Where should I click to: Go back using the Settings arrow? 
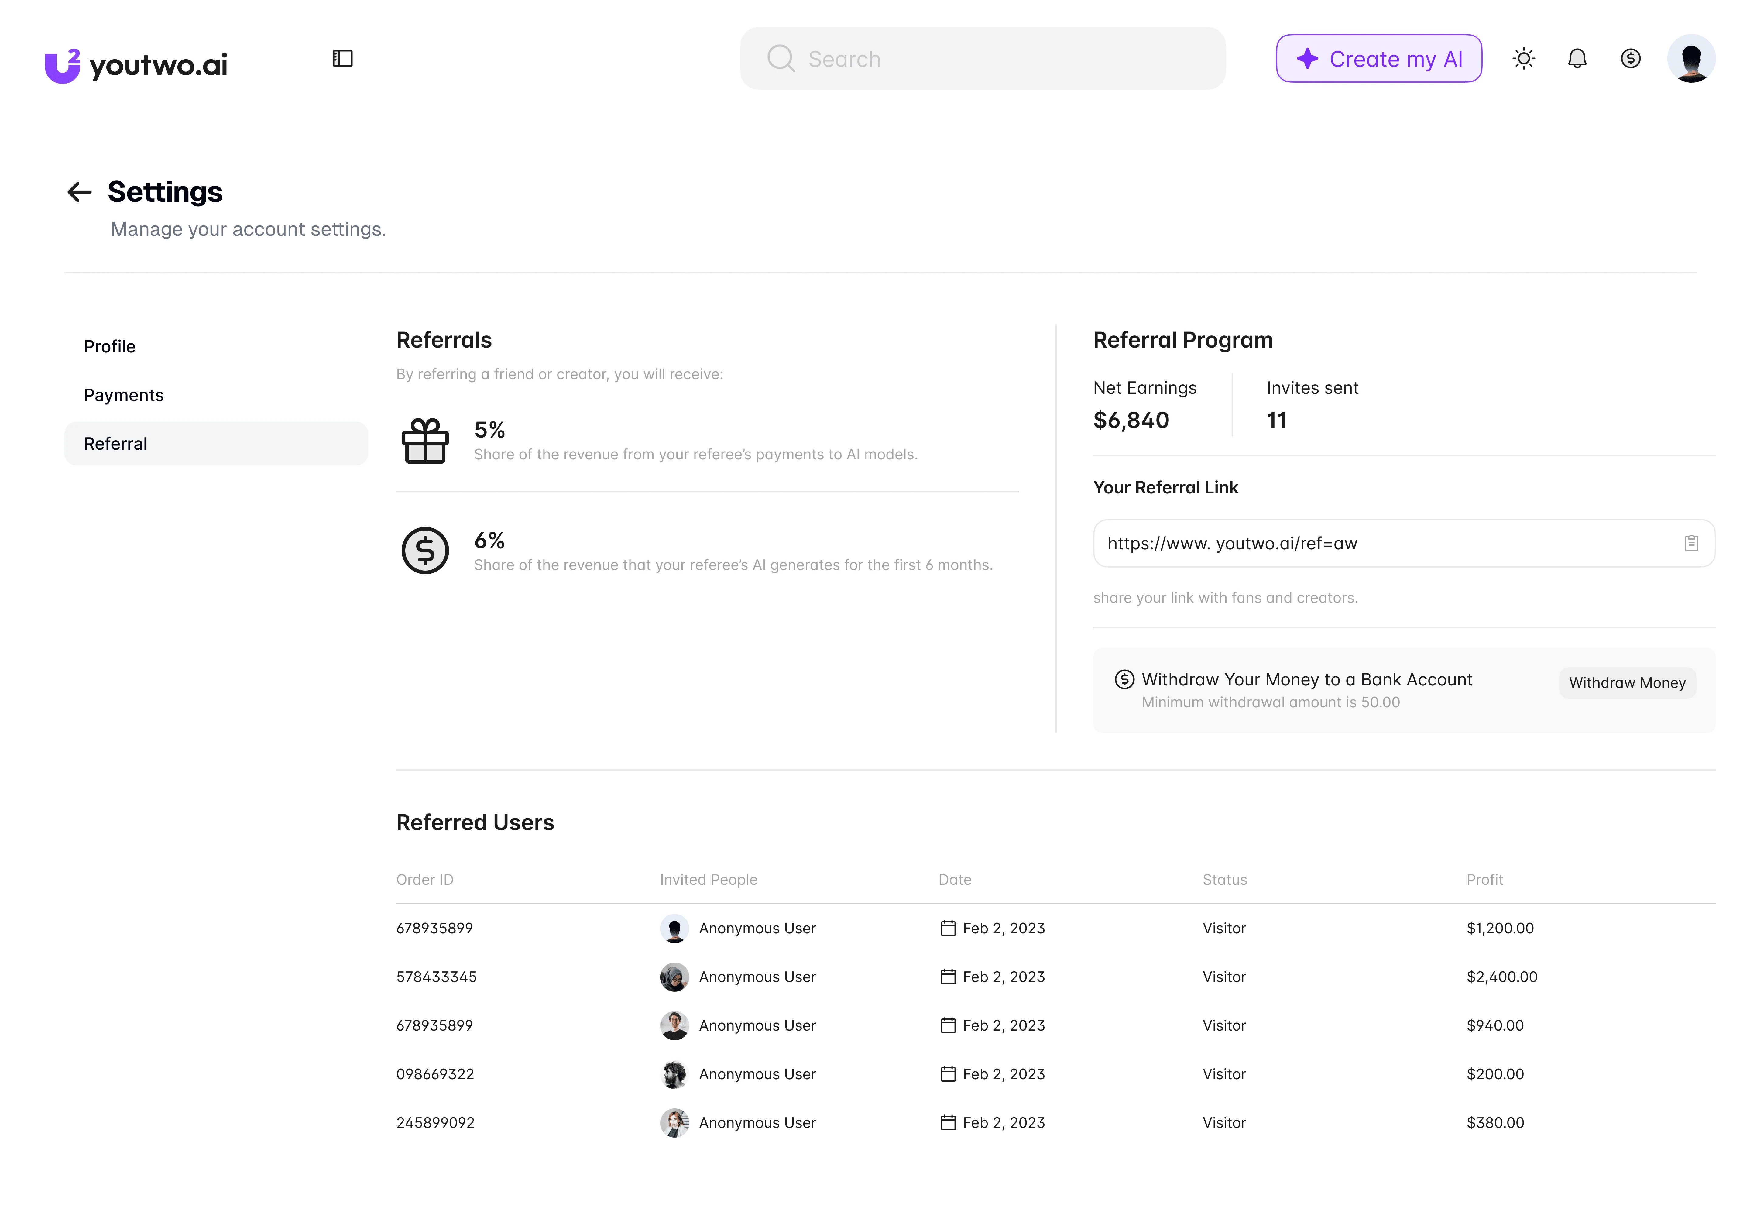coord(79,192)
